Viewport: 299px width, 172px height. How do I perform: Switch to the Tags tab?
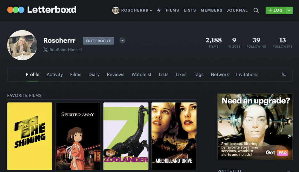pos(199,75)
